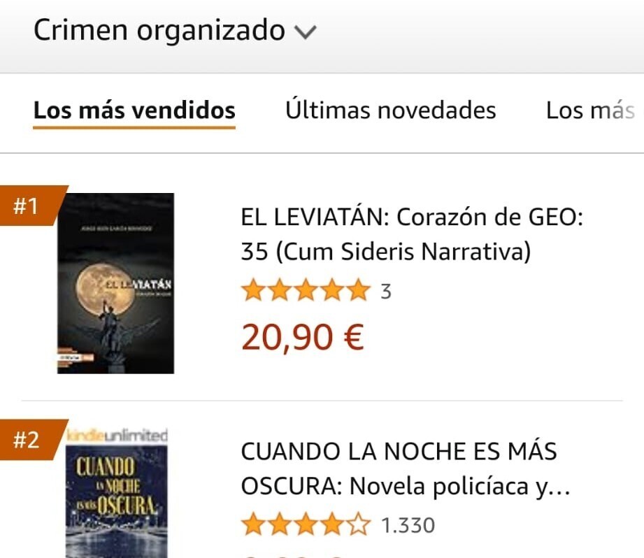Screen dimensions: 644x558
Task: Click the empty fifth star of second book
Action: pyautogui.click(x=358, y=524)
